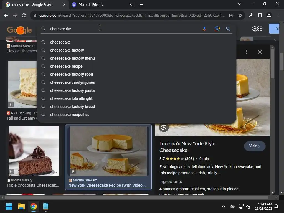Click preview panel scrollbar
Viewport: 284px width, 213px height.
(272, 64)
